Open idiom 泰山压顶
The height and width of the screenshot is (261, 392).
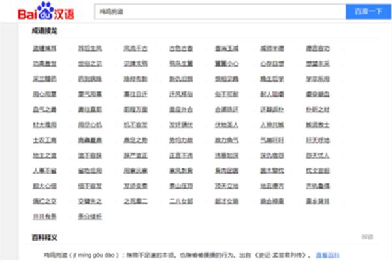point(181,186)
